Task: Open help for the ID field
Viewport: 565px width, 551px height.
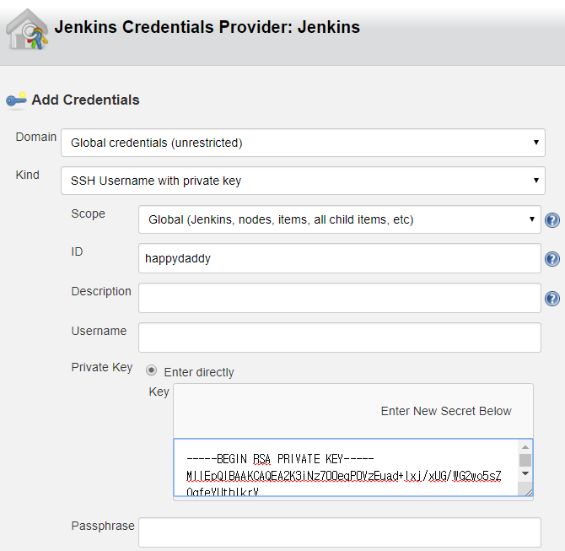Action: (552, 259)
